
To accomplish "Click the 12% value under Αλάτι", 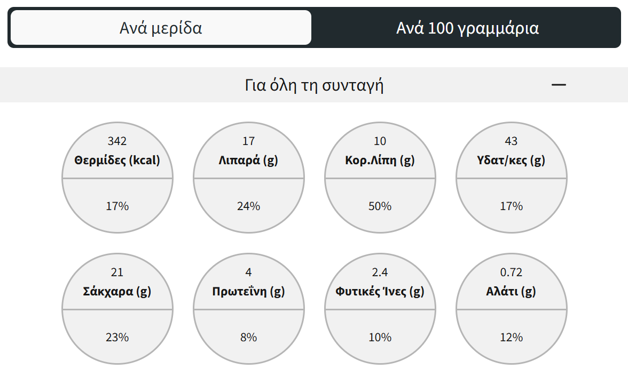I will 511,337.
